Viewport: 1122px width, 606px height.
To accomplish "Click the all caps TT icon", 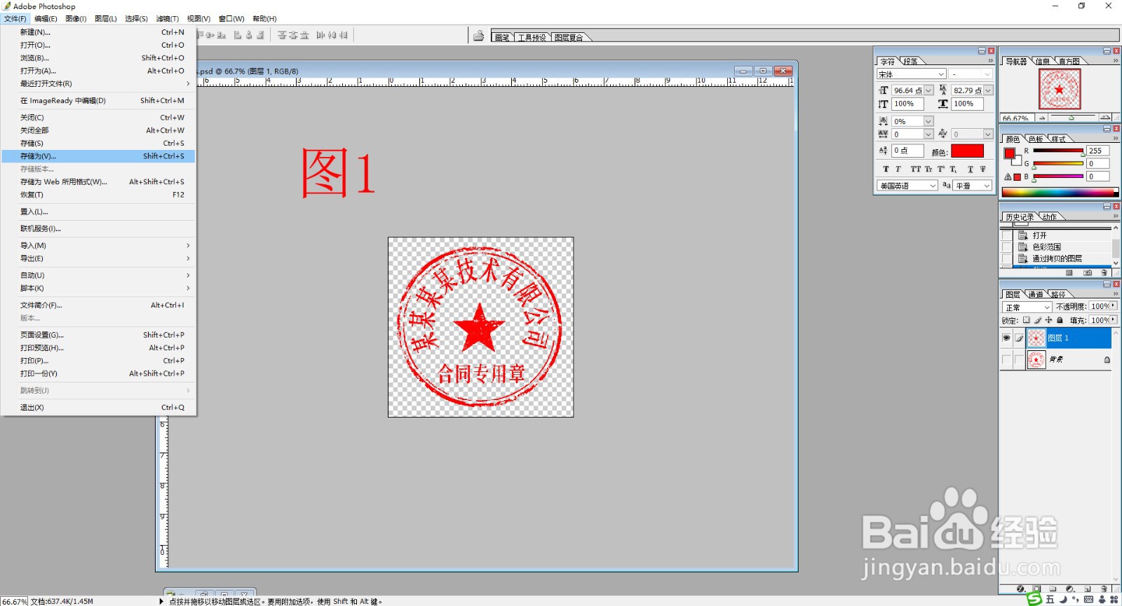I will click(916, 169).
